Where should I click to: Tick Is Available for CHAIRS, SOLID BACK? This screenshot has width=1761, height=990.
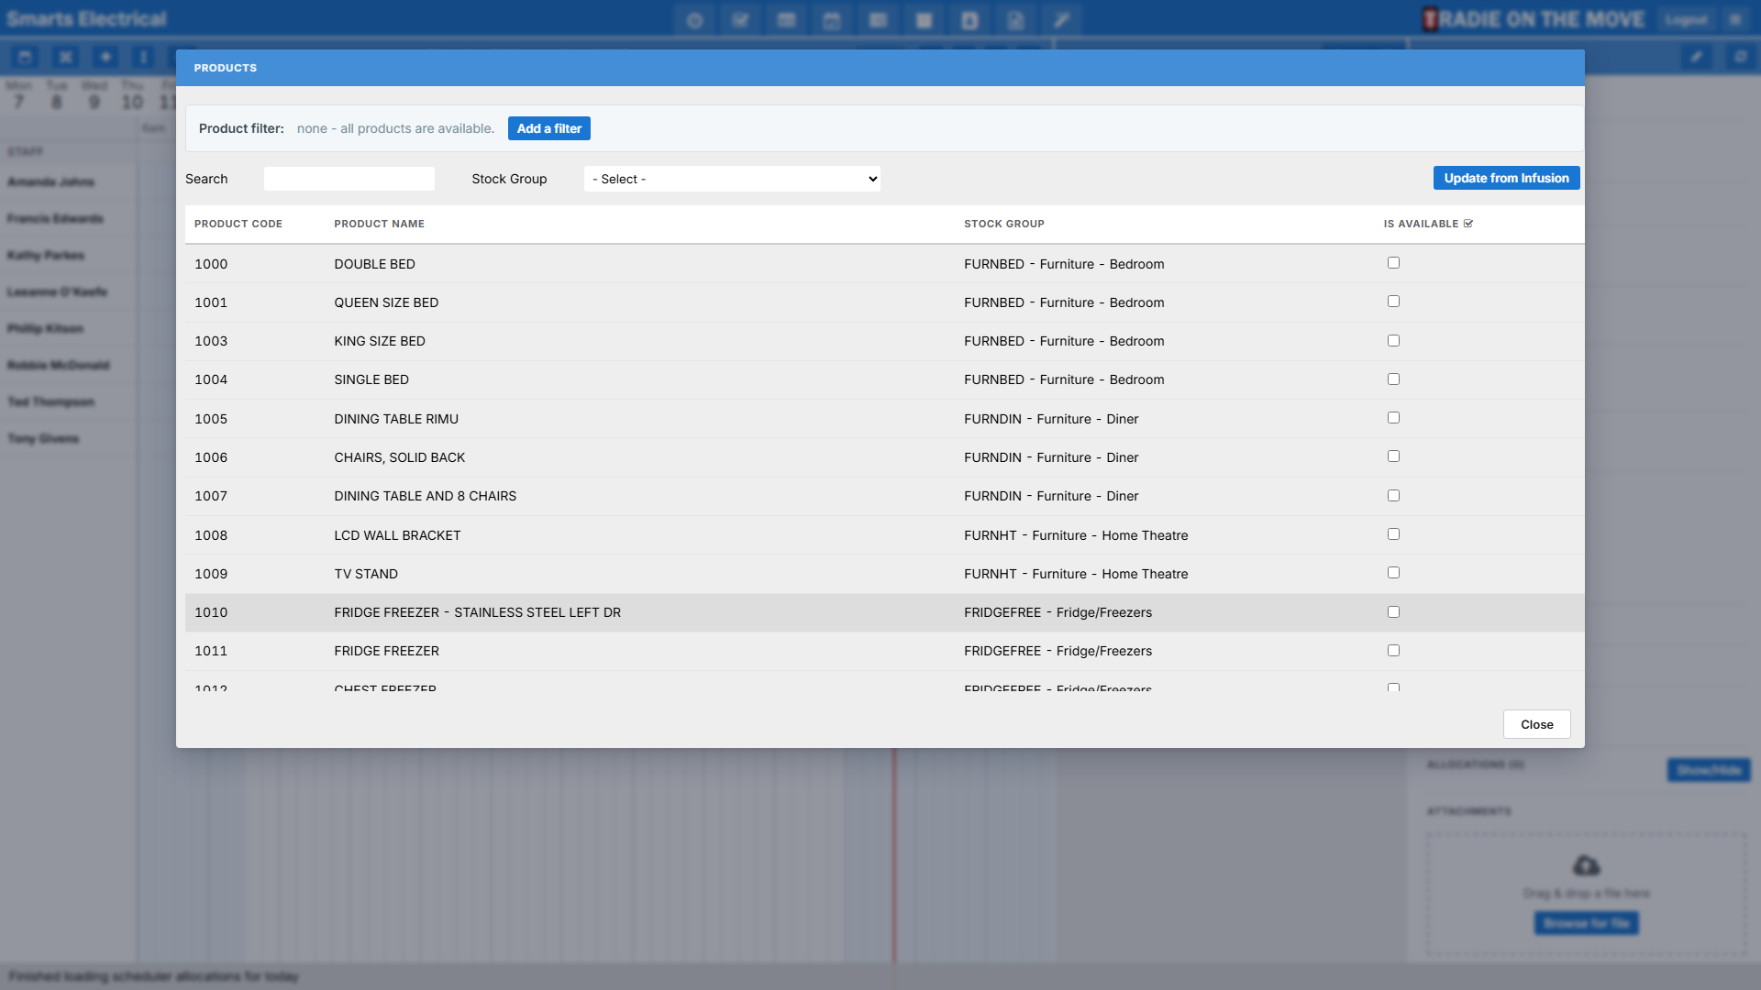coord(1393,456)
